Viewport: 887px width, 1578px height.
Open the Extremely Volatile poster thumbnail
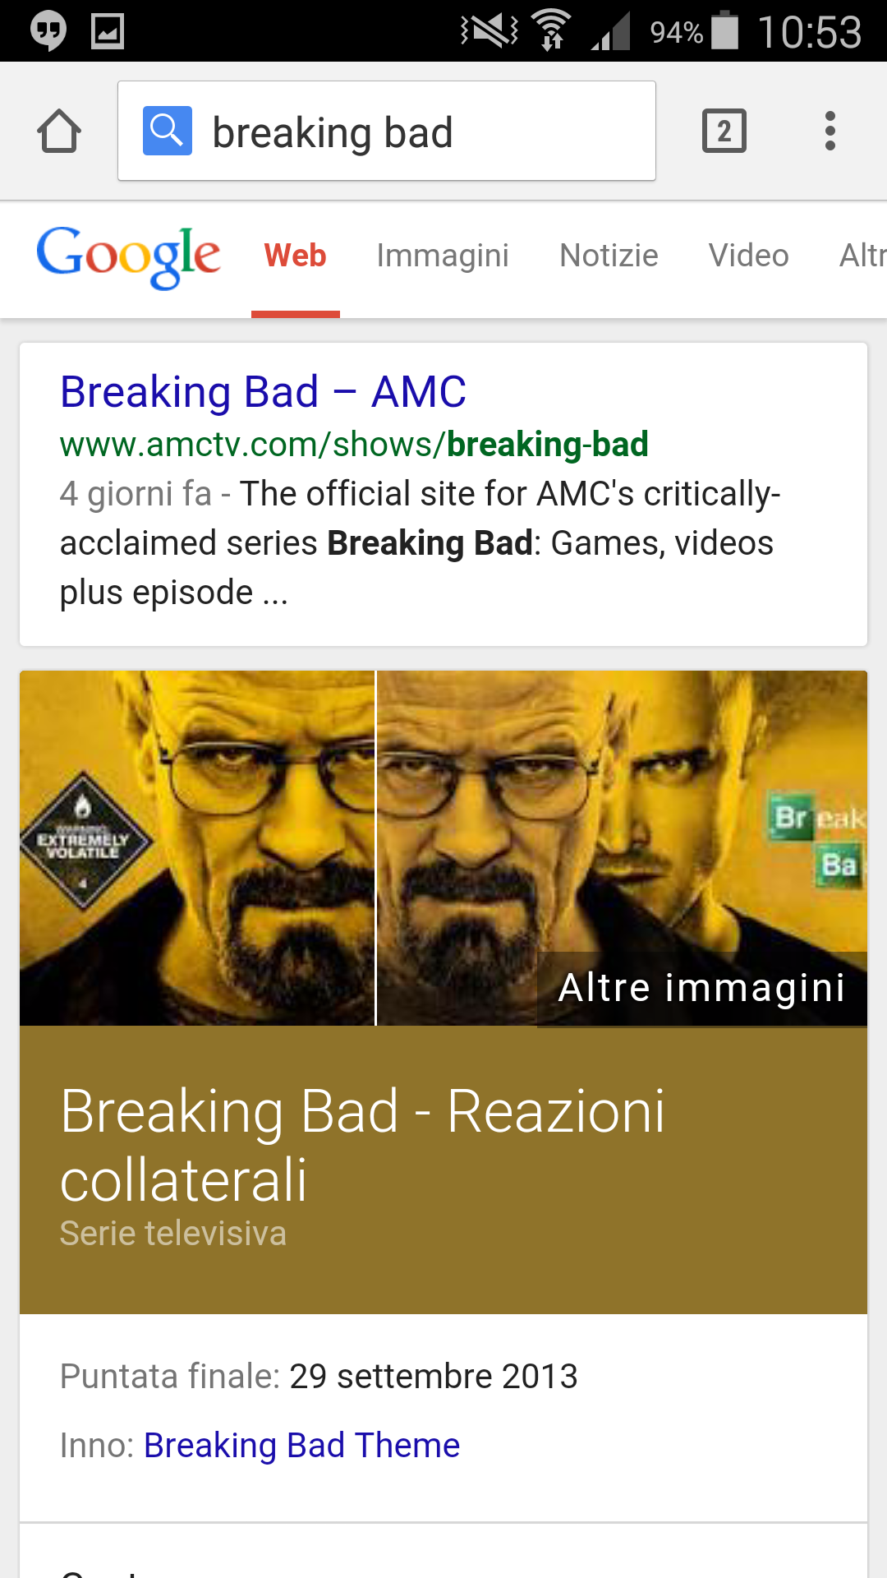197,848
